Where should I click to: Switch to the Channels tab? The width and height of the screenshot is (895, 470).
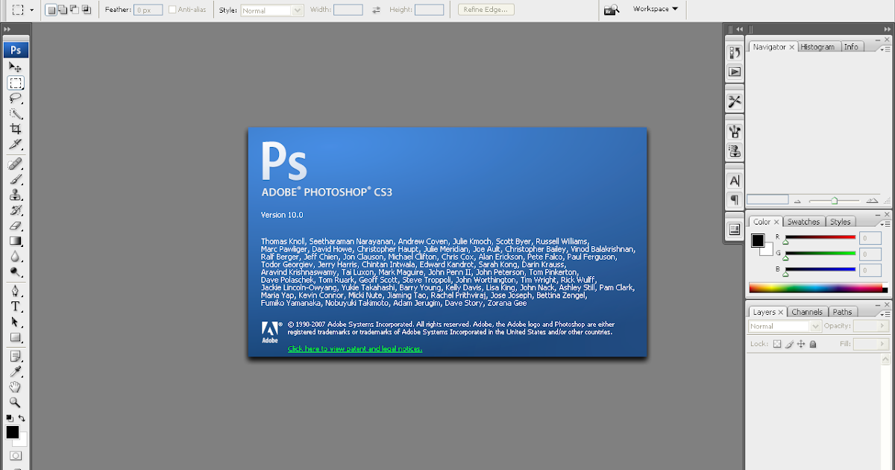tap(806, 312)
